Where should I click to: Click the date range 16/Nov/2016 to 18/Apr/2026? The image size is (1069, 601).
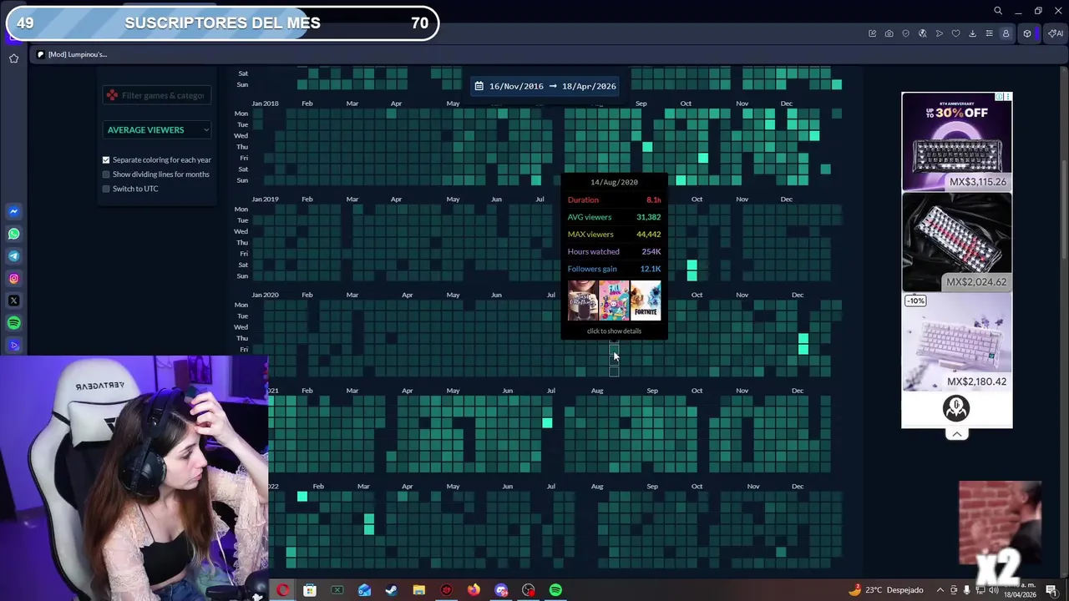click(x=545, y=86)
